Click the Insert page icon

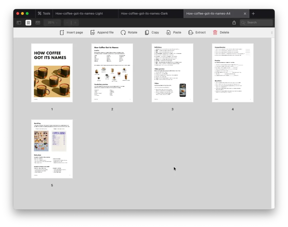click(x=62, y=32)
